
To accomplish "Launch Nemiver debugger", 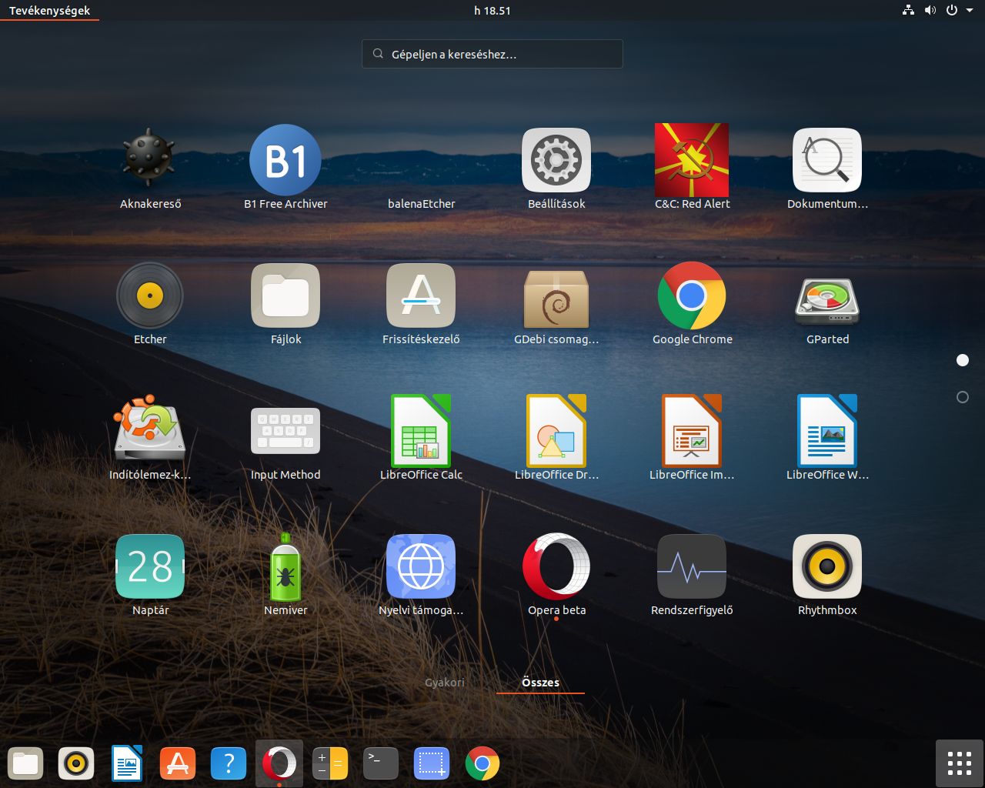I will 285,566.
